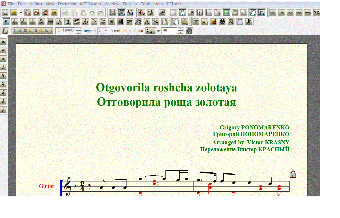Open the Plug-ins menu
The height and width of the screenshot is (218, 340).
tap(130, 4)
